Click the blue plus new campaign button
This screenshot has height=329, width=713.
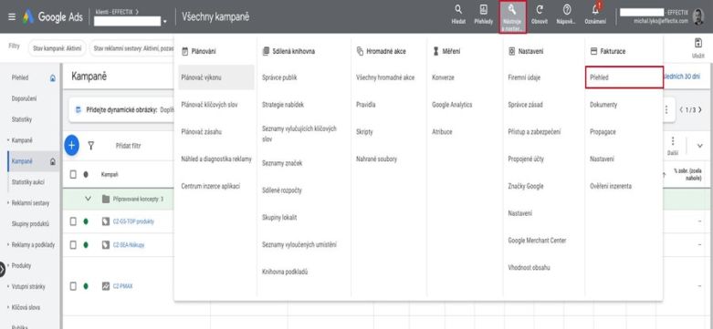pos(71,145)
